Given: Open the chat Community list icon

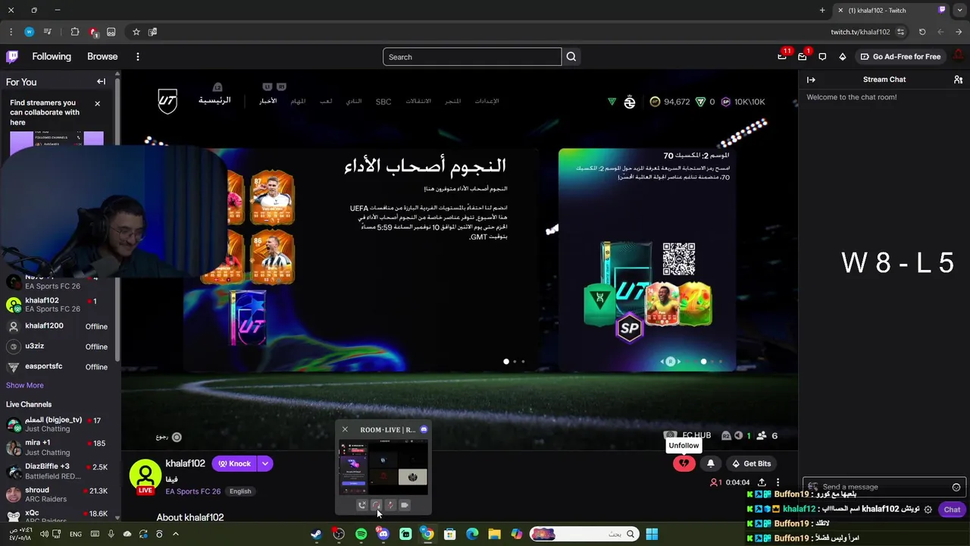Looking at the screenshot, I should click(x=958, y=80).
